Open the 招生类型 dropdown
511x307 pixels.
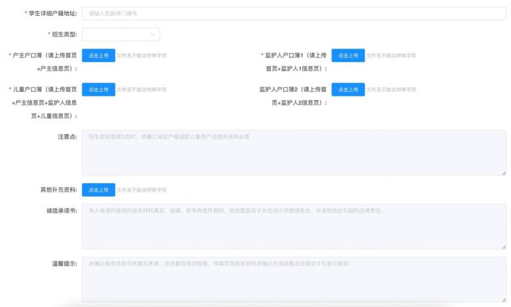point(121,34)
